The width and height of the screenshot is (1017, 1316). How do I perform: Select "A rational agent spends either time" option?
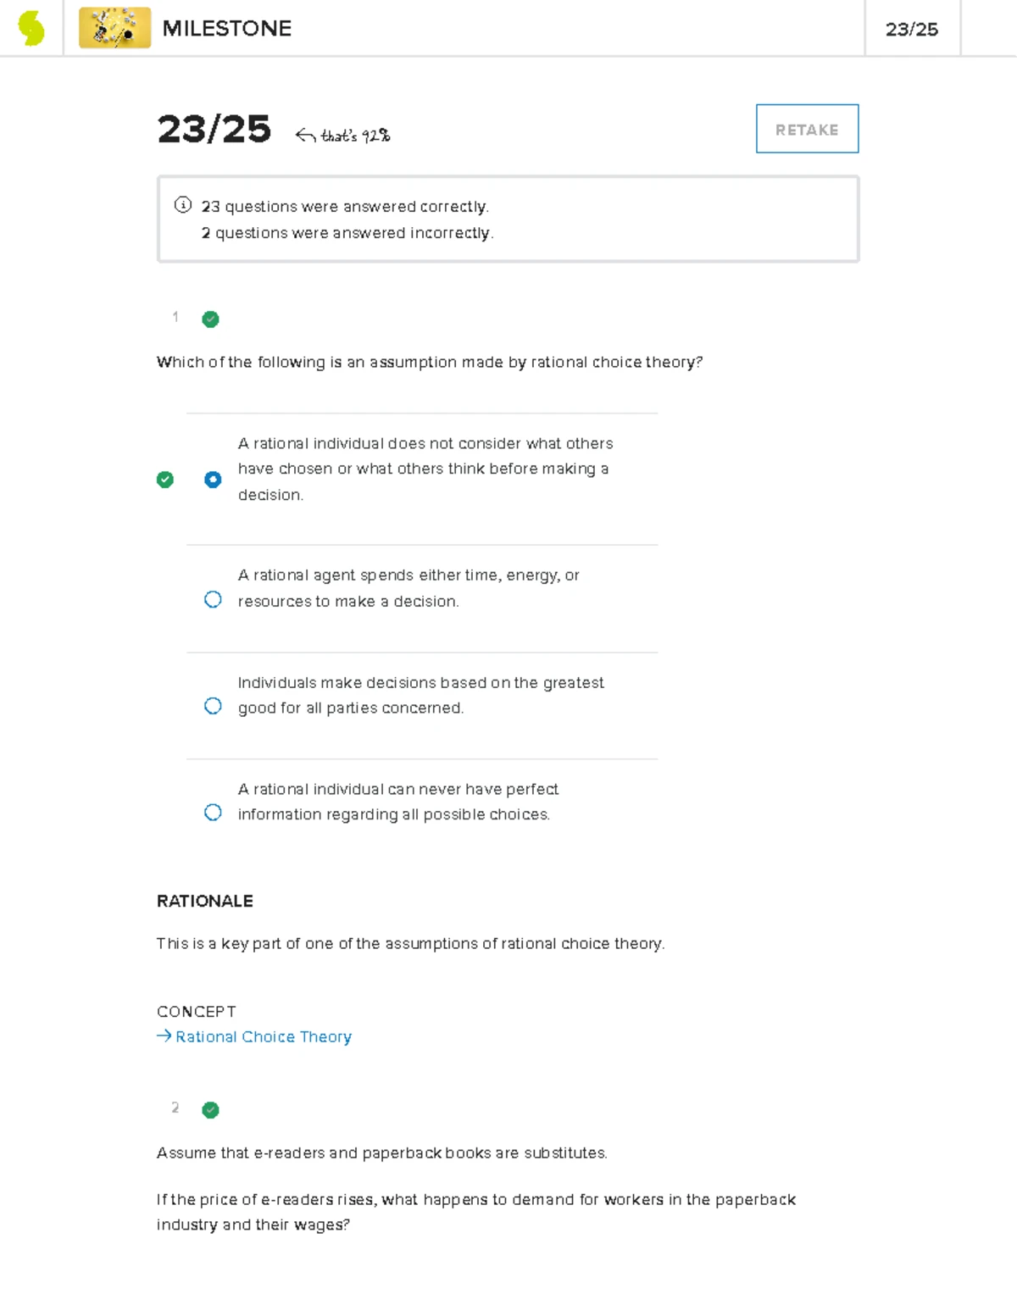click(213, 600)
